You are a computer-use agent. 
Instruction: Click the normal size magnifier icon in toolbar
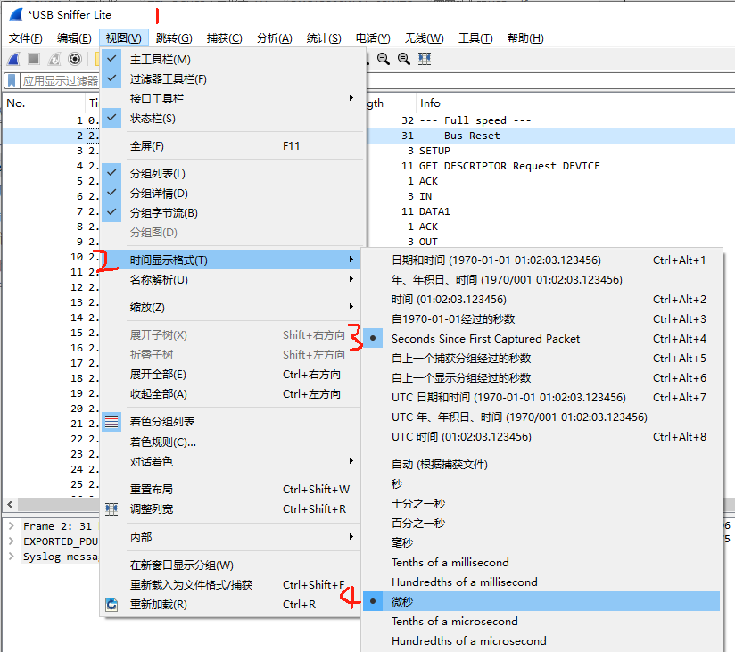[x=403, y=59]
